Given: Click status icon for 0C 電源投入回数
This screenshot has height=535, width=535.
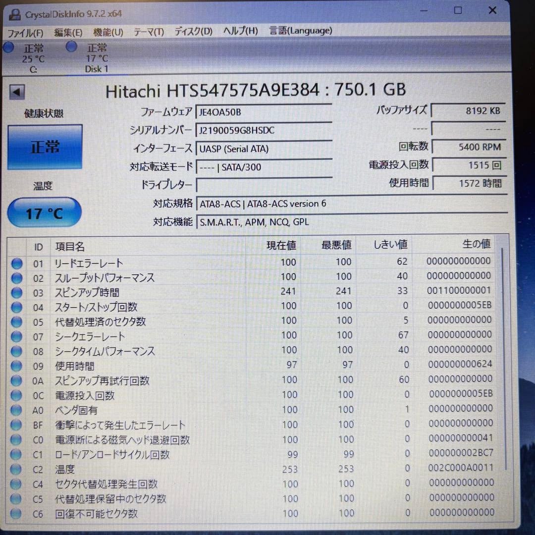Looking at the screenshot, I should click(x=16, y=395).
